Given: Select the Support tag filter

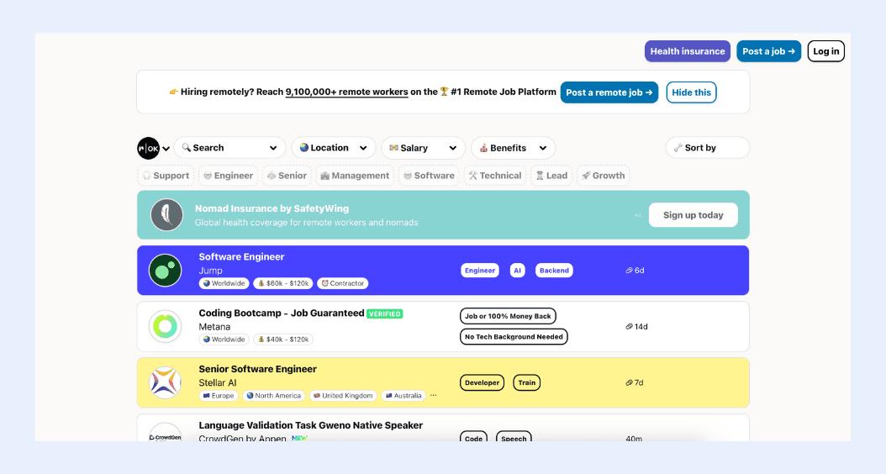Looking at the screenshot, I should click(x=166, y=176).
